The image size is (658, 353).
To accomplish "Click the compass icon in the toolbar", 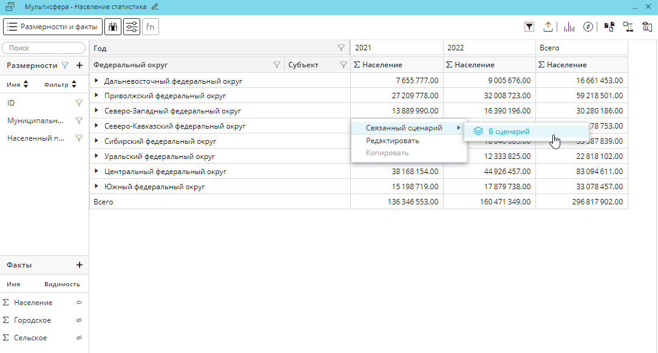I will [588, 27].
